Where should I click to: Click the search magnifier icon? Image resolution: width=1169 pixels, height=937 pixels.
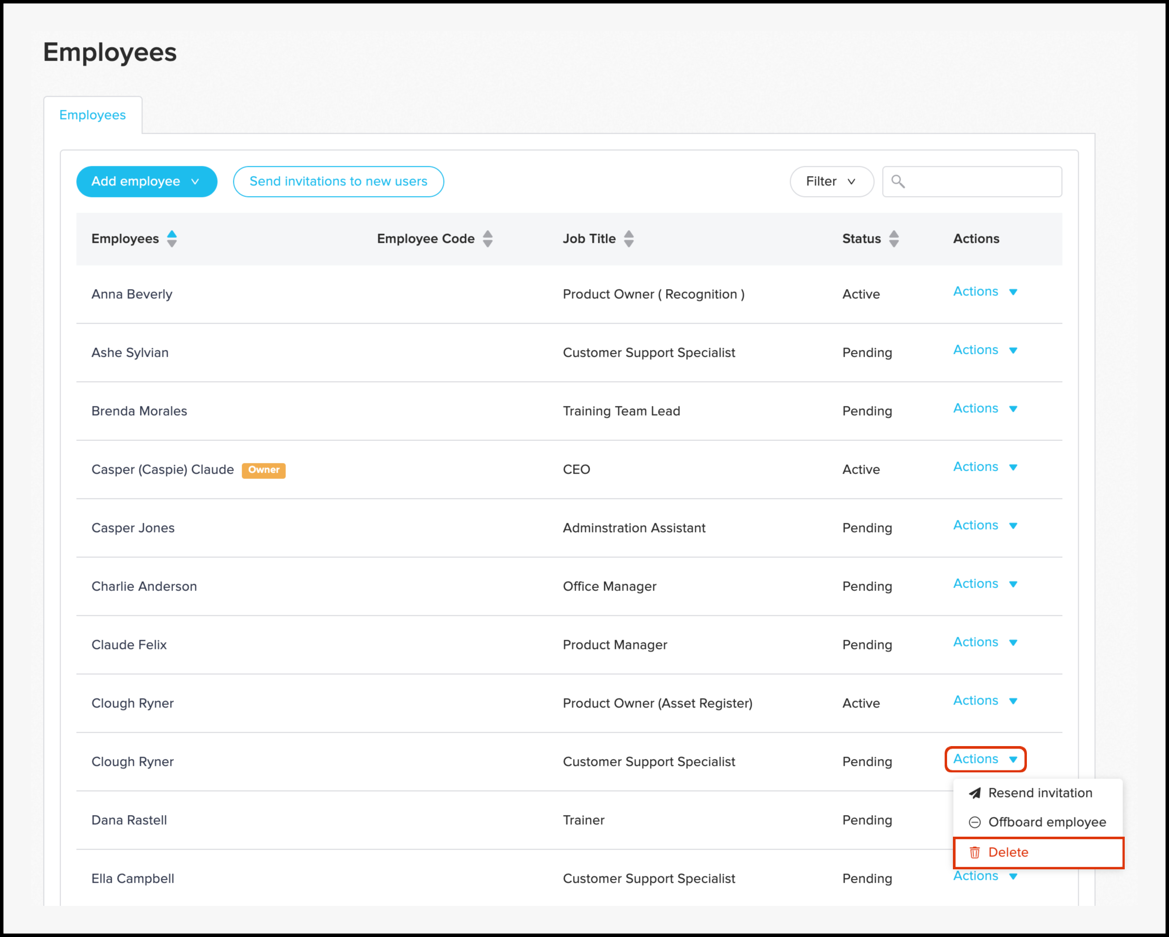click(x=899, y=181)
